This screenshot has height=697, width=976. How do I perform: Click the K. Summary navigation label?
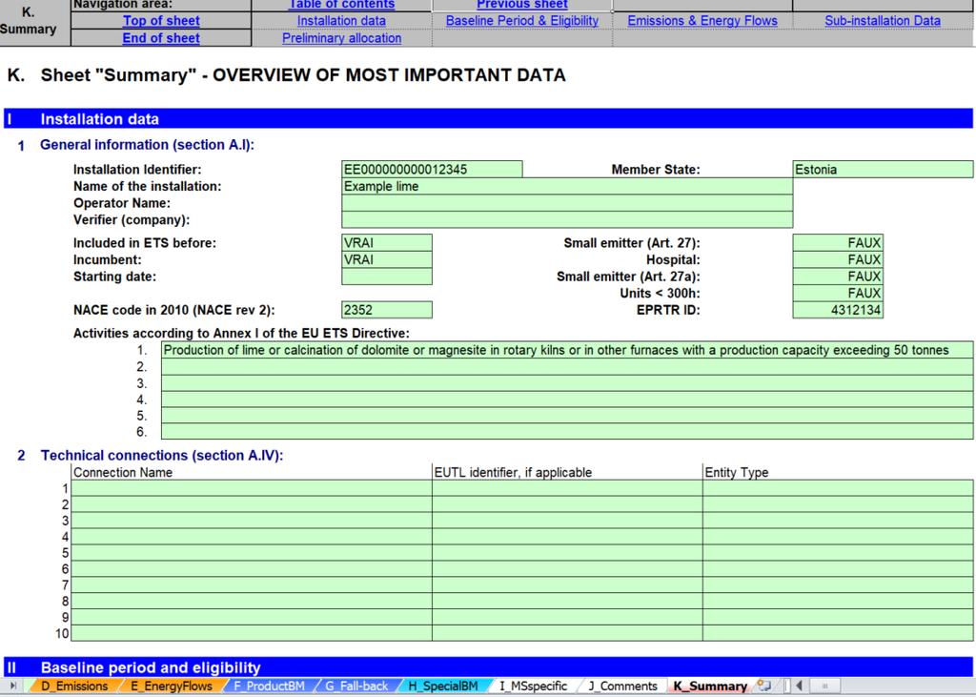[28, 21]
